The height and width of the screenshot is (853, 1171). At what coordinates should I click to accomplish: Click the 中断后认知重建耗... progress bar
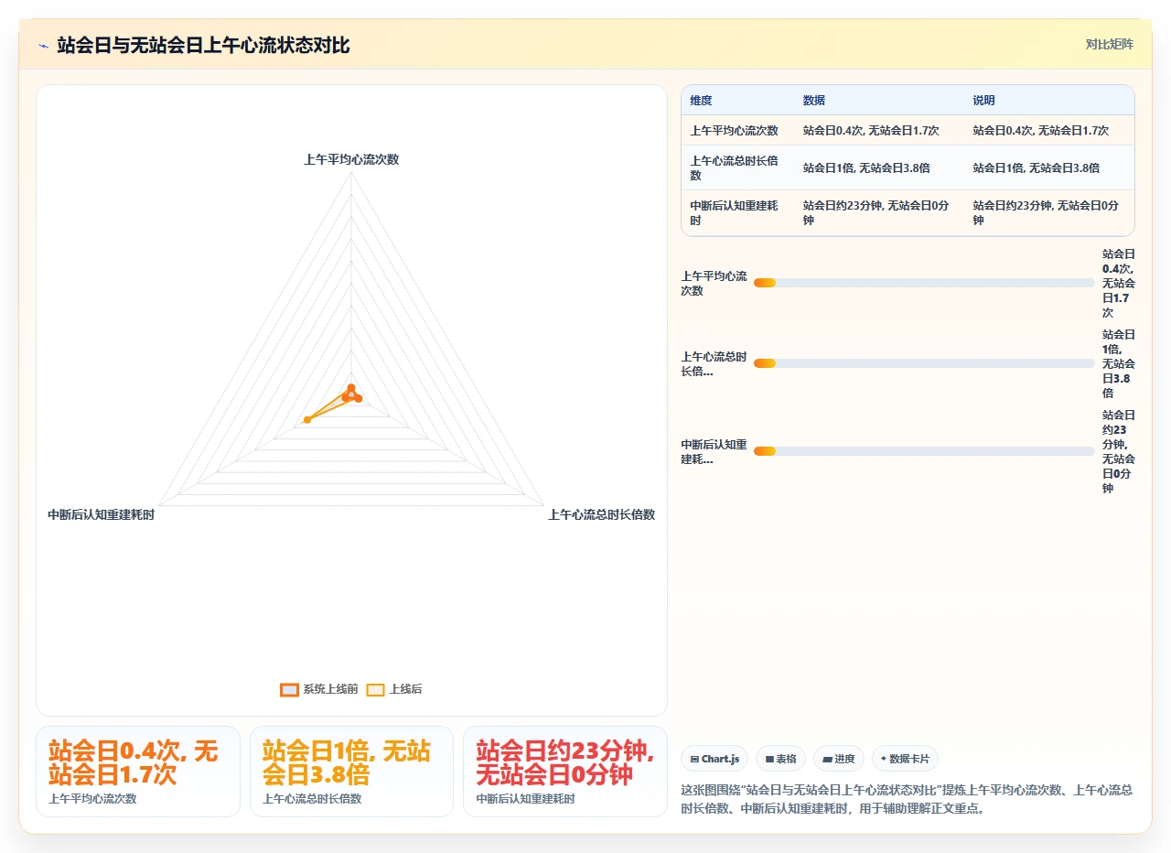pyautogui.click(x=924, y=451)
